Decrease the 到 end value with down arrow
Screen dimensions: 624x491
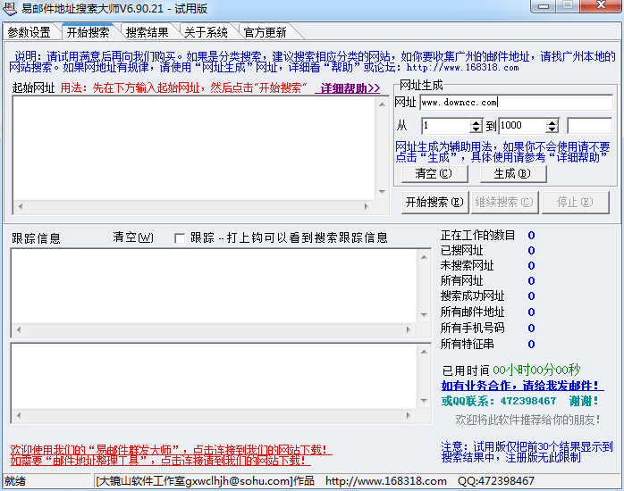point(552,130)
